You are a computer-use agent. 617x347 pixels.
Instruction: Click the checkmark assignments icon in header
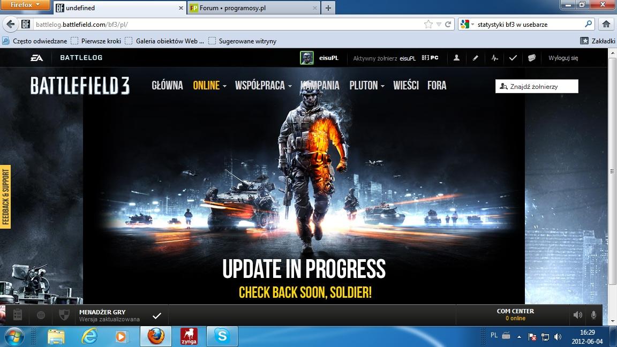[x=513, y=58]
